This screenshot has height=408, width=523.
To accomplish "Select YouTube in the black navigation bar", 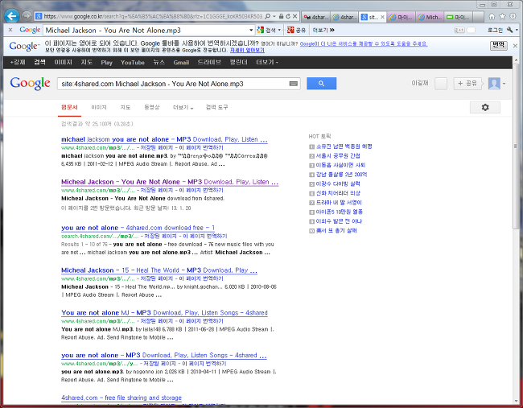I will (x=133, y=63).
